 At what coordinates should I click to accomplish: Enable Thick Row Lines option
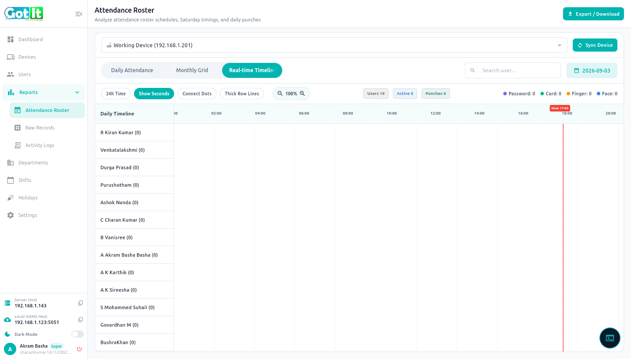click(242, 94)
